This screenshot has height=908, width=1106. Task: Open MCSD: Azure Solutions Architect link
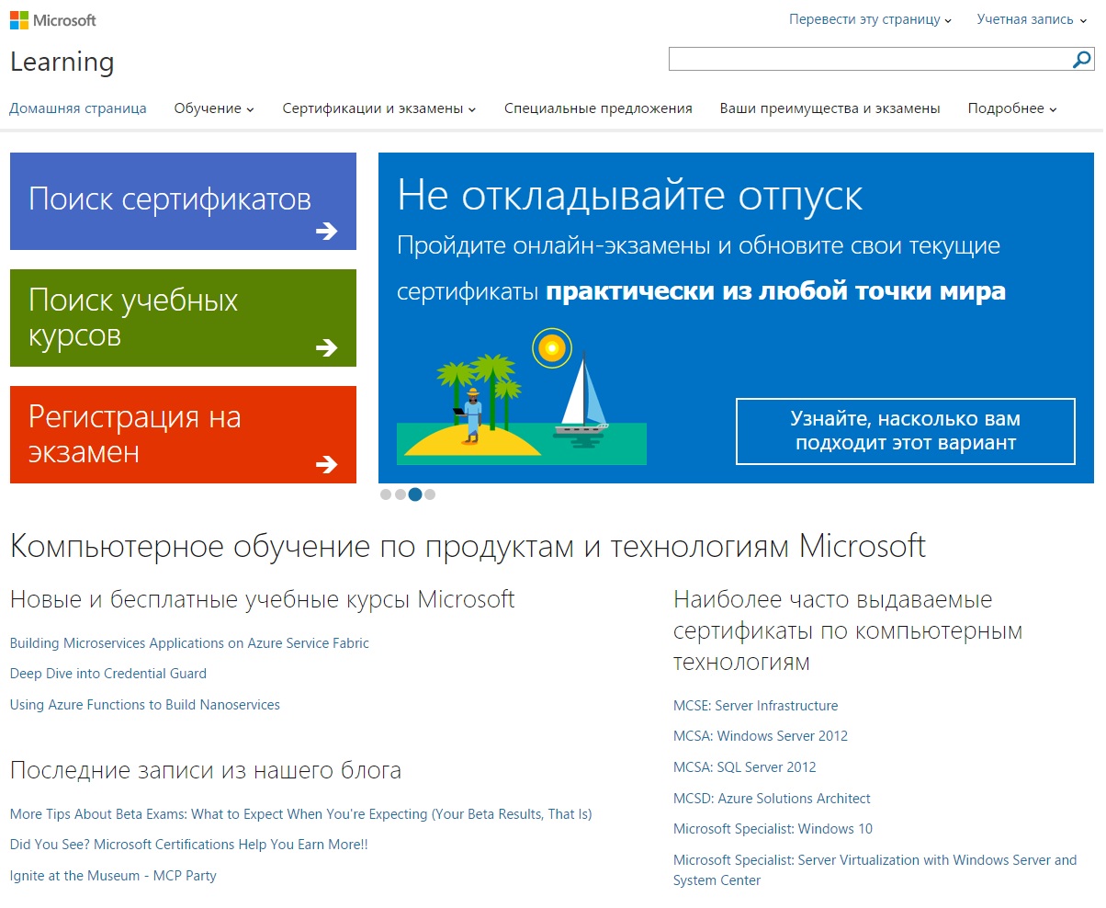point(772,799)
